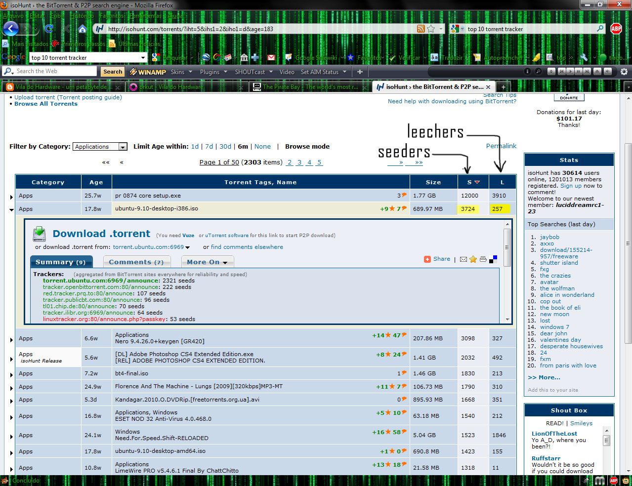Click the Winamp toolbar plus icon
Image resolution: width=632 pixels, height=486 pixels.
360,72
